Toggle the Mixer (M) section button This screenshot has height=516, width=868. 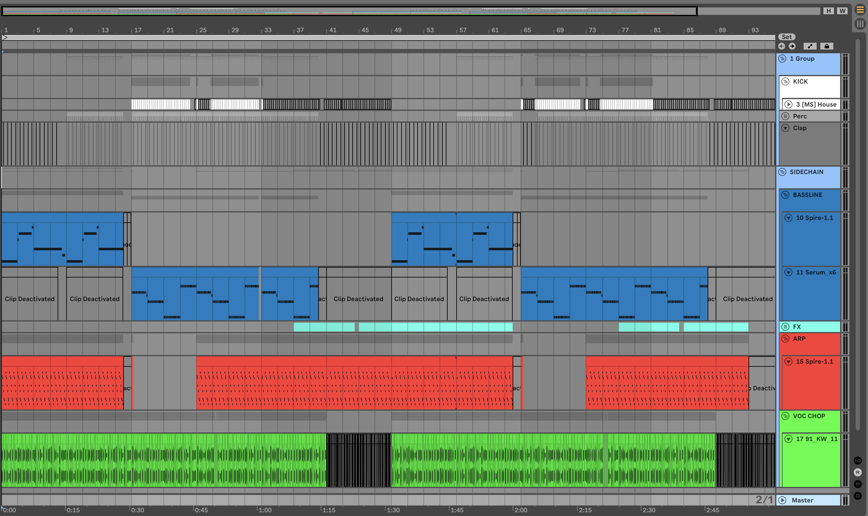click(857, 484)
